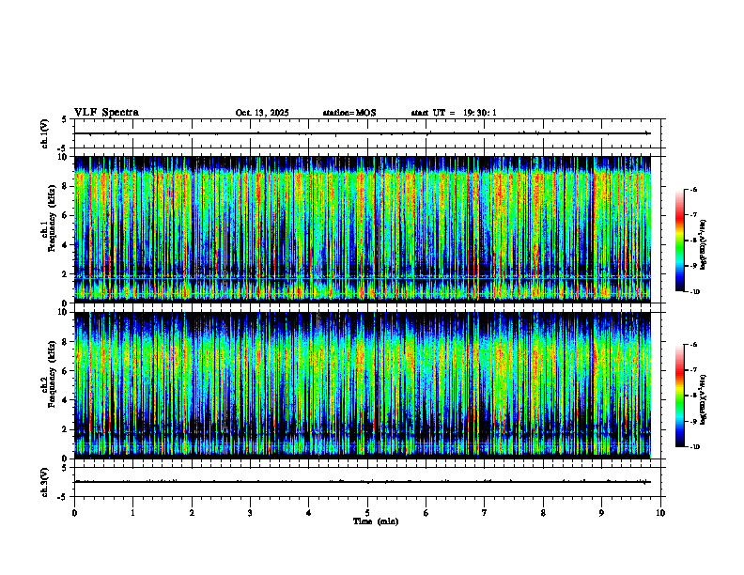
Task: Click time axis tick label "4"
Action: click(x=309, y=513)
